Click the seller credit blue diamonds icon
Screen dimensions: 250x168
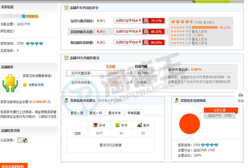34,44
